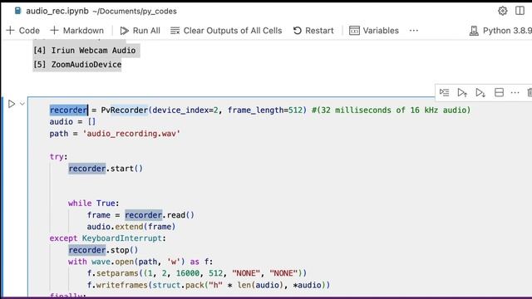Click the while True line
The width and height of the screenshot is (532, 299).
coord(94,203)
